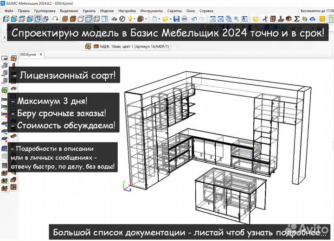Click the undo arrow icon
Viewport: 334px width, 241px height.
[x=194, y=19]
